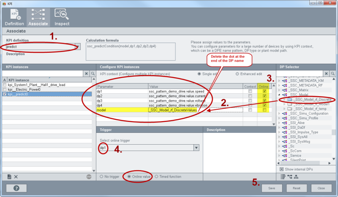Open the Definition tab
This screenshot has width=338, height=197.
[14, 17]
